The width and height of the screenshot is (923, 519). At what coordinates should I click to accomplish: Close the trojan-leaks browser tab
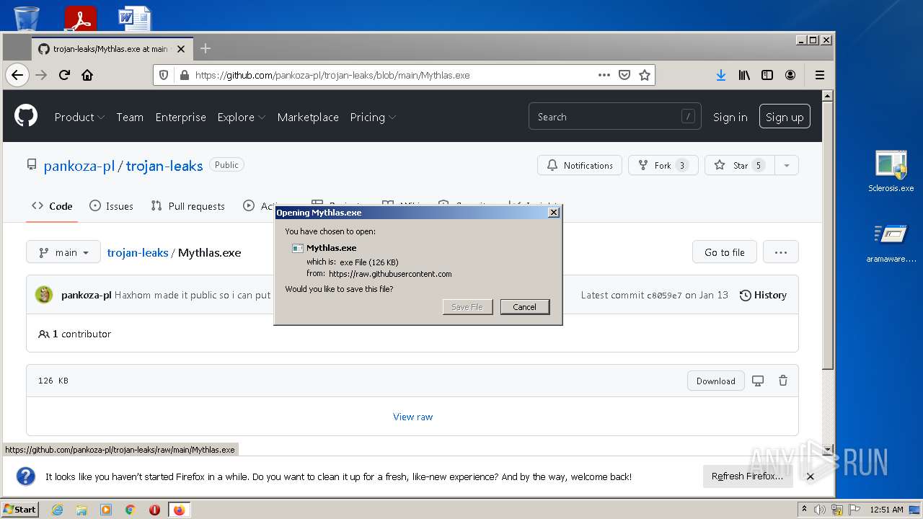(181, 49)
